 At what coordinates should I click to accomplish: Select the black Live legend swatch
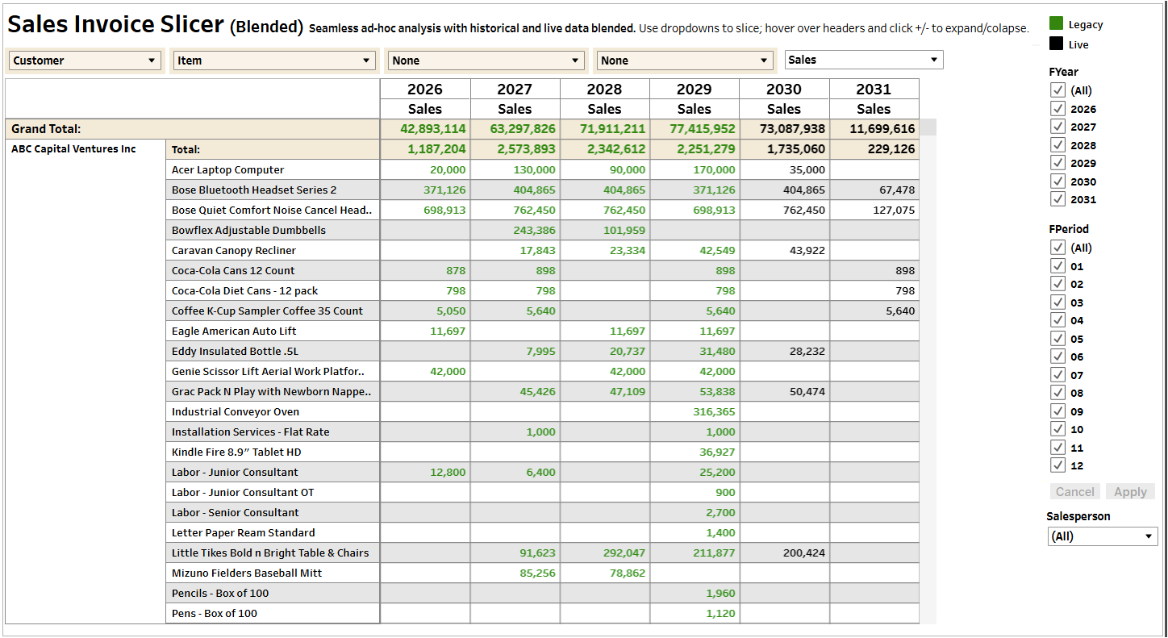[x=1057, y=44]
